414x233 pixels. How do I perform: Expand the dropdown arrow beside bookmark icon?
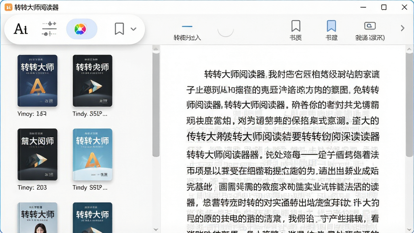pyautogui.click(x=133, y=29)
